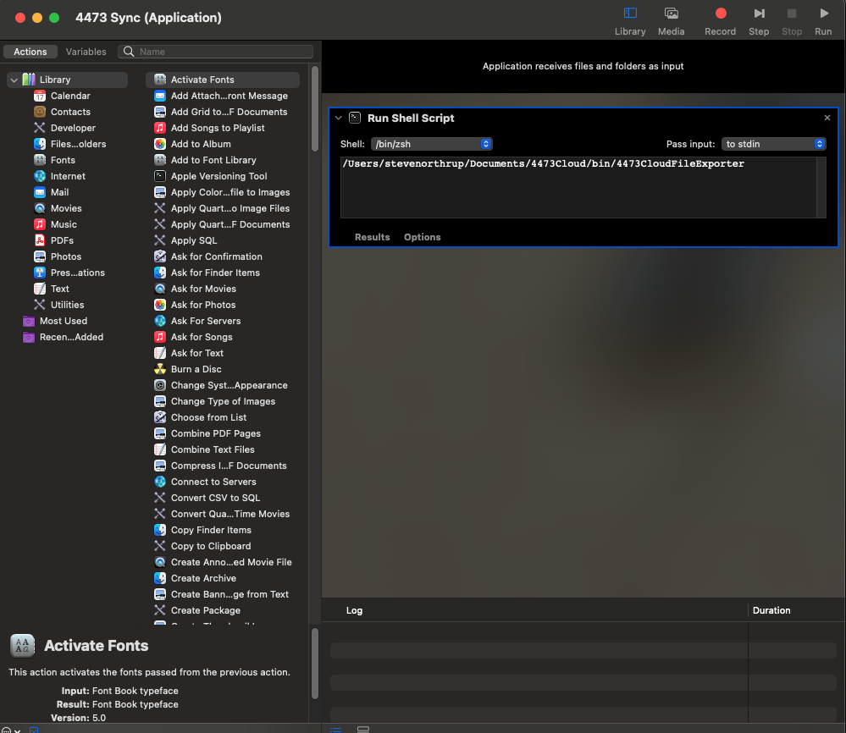The image size is (846, 733).
Task: Select the Connect to Servers action
Action: click(213, 482)
